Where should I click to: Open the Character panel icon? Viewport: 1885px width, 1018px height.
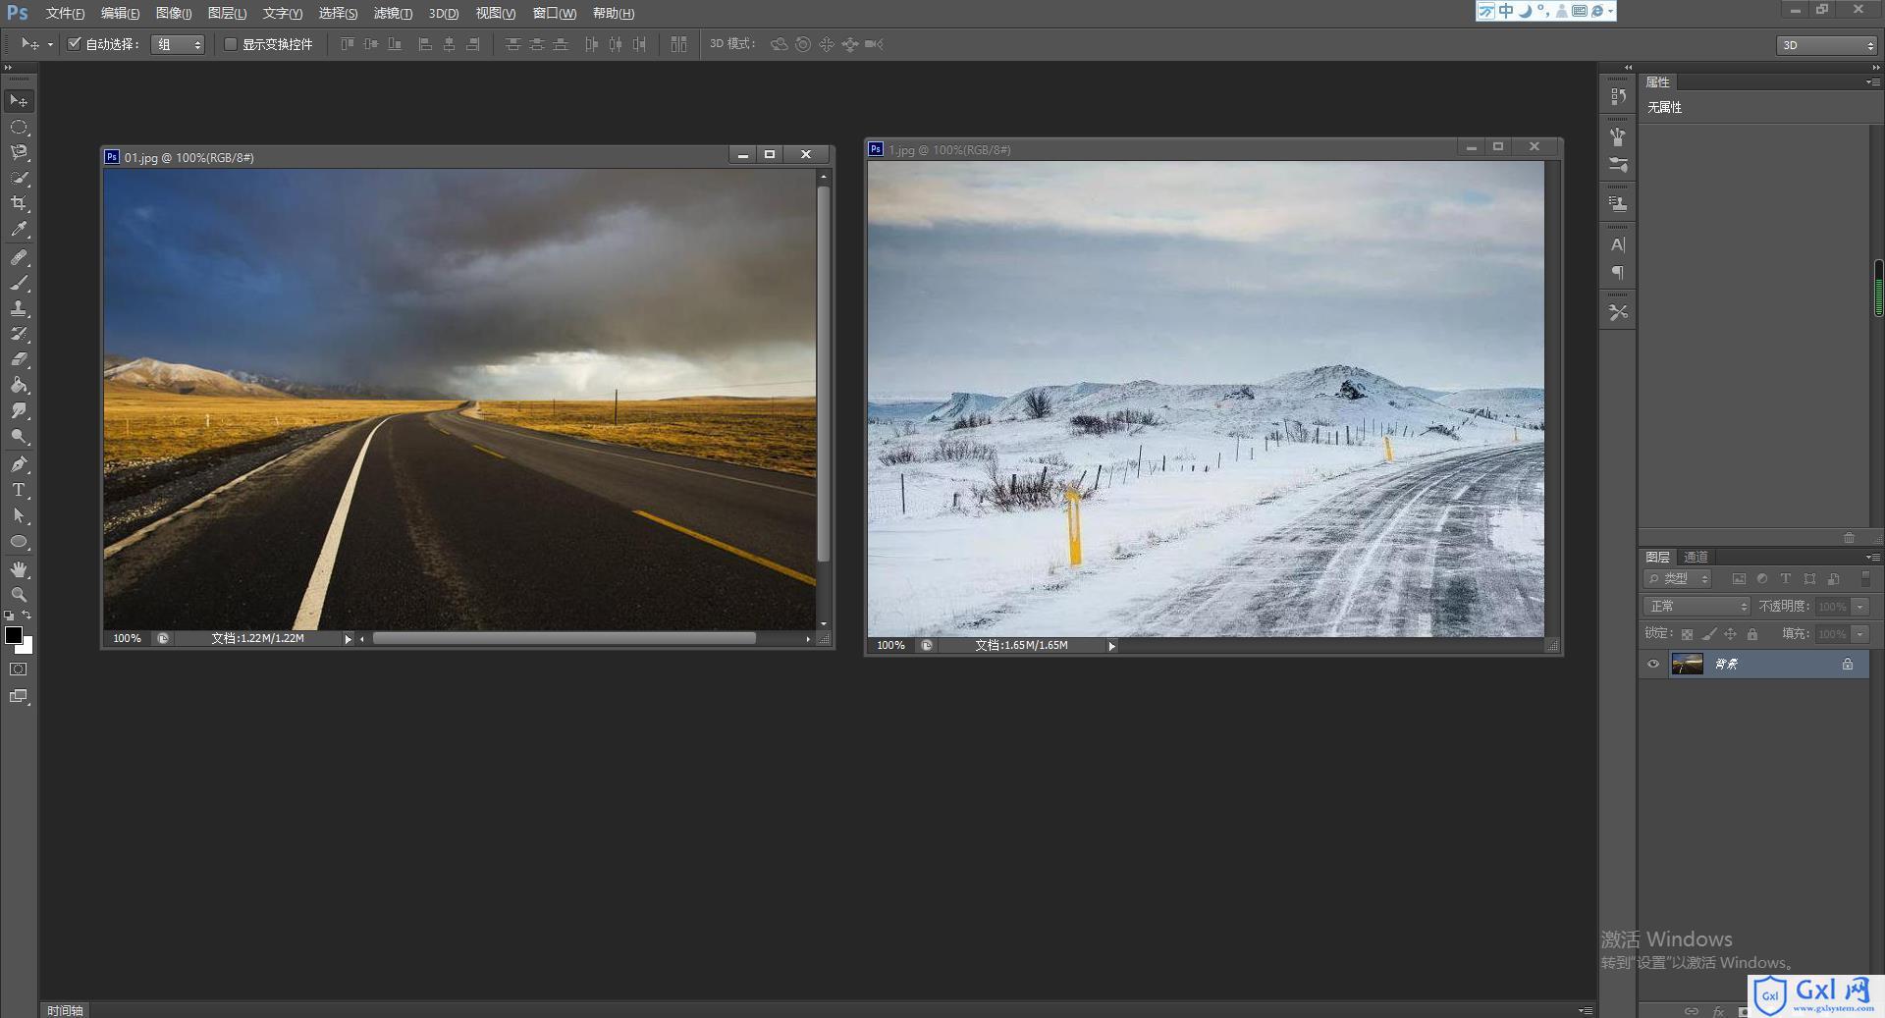tap(1618, 244)
